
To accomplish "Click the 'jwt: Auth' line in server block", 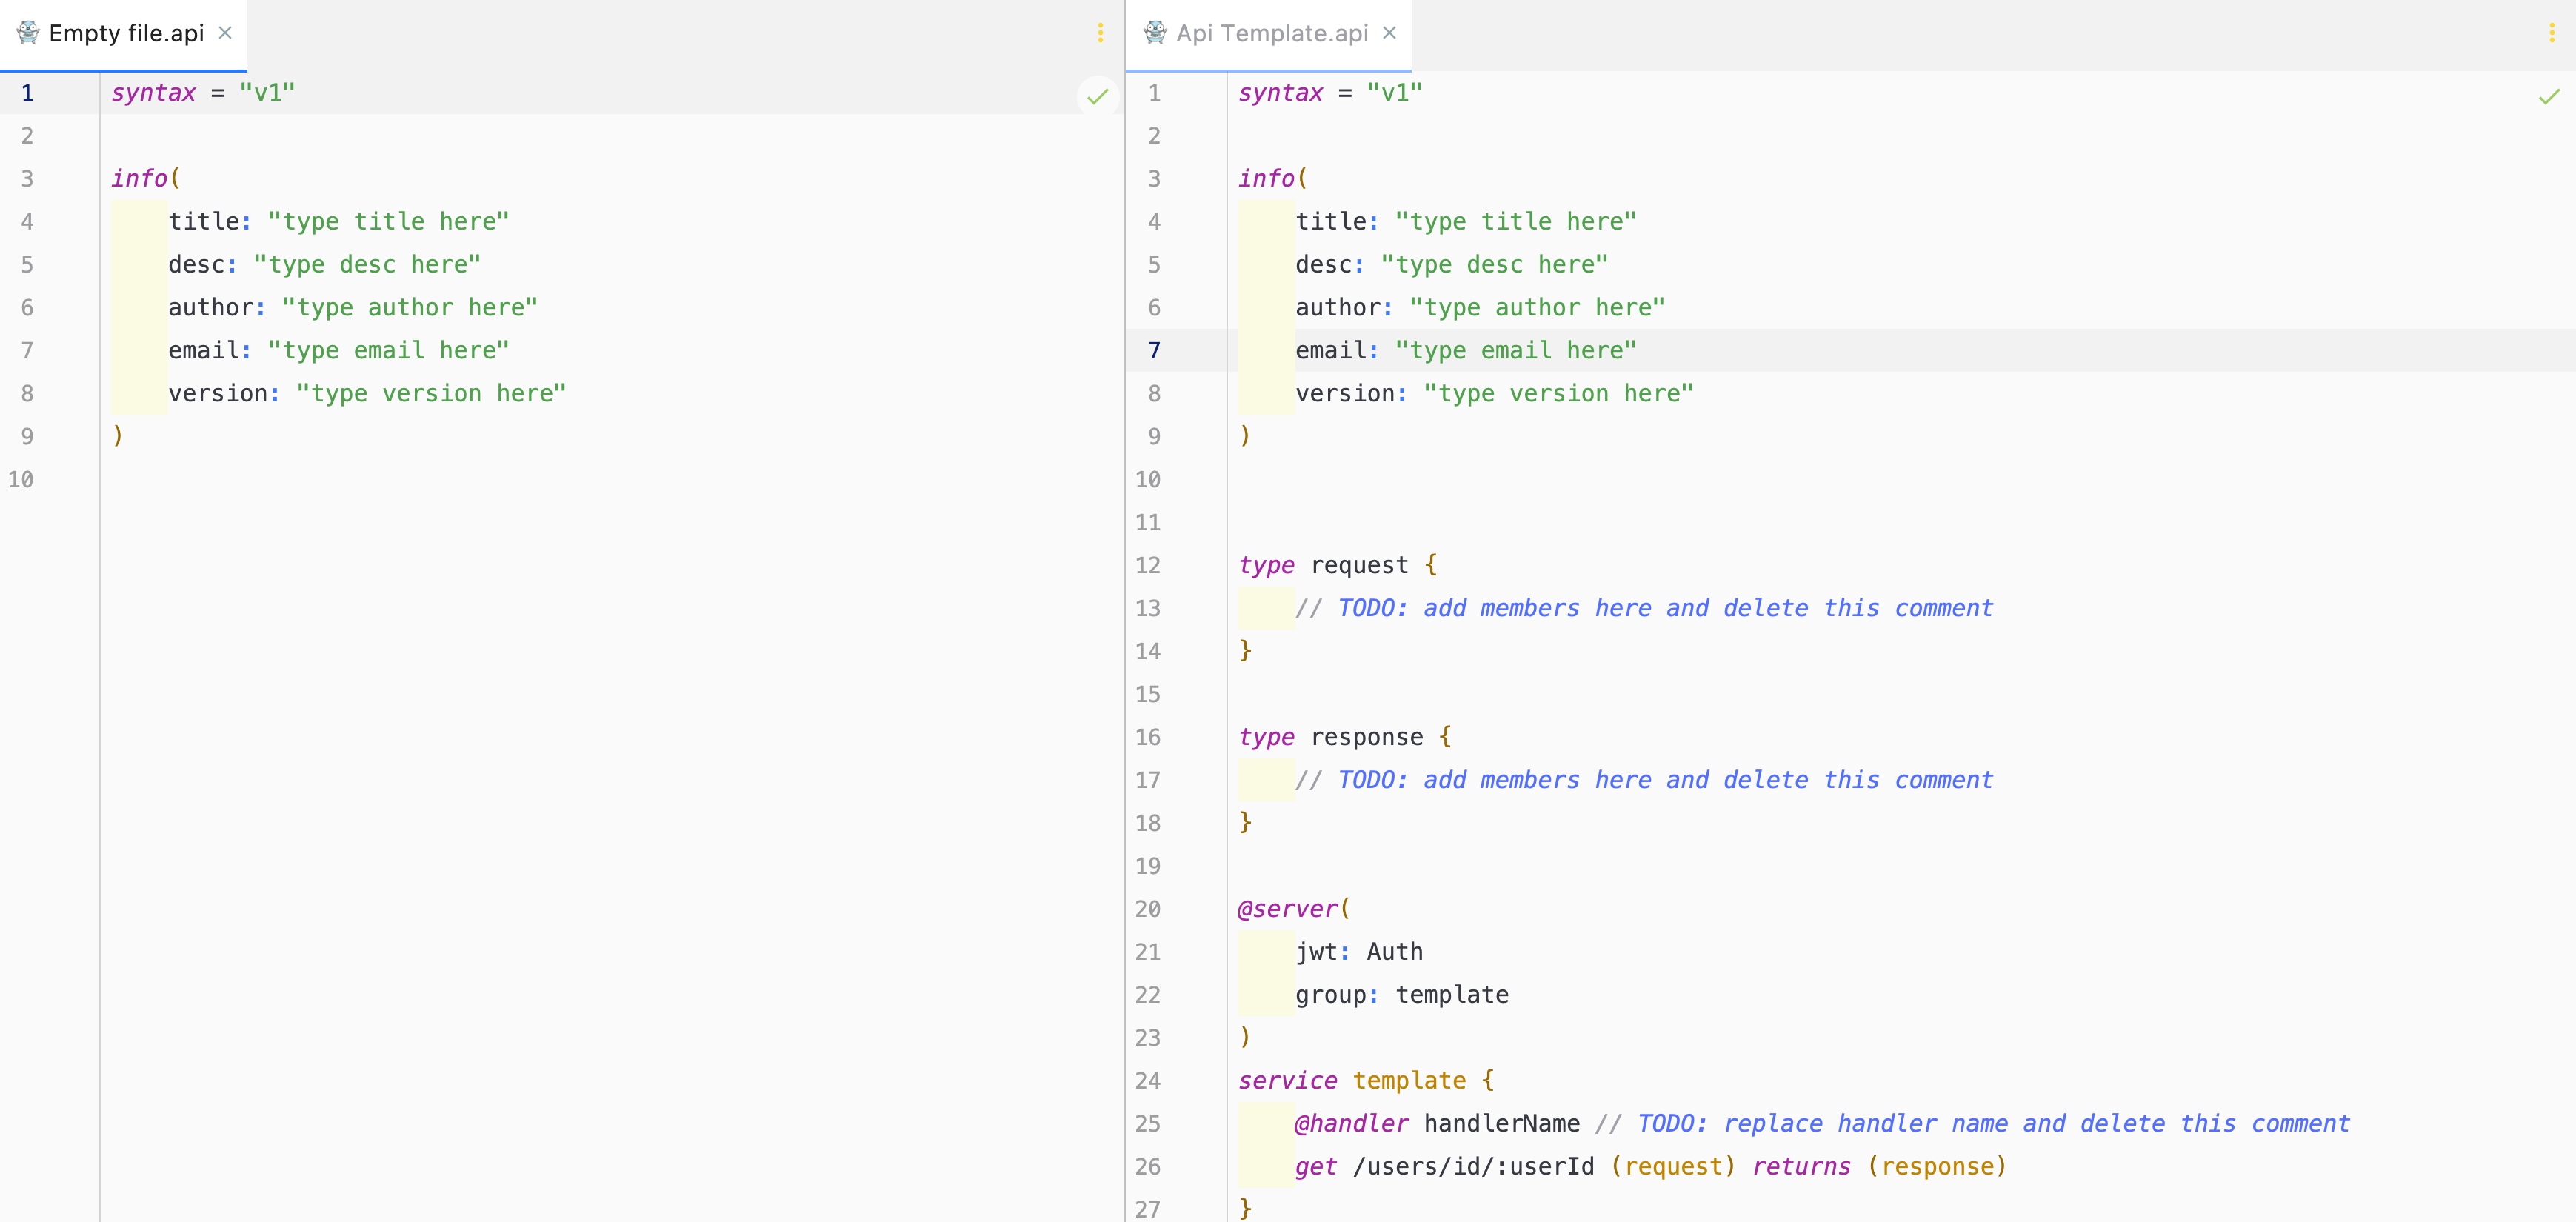I will coord(1358,952).
